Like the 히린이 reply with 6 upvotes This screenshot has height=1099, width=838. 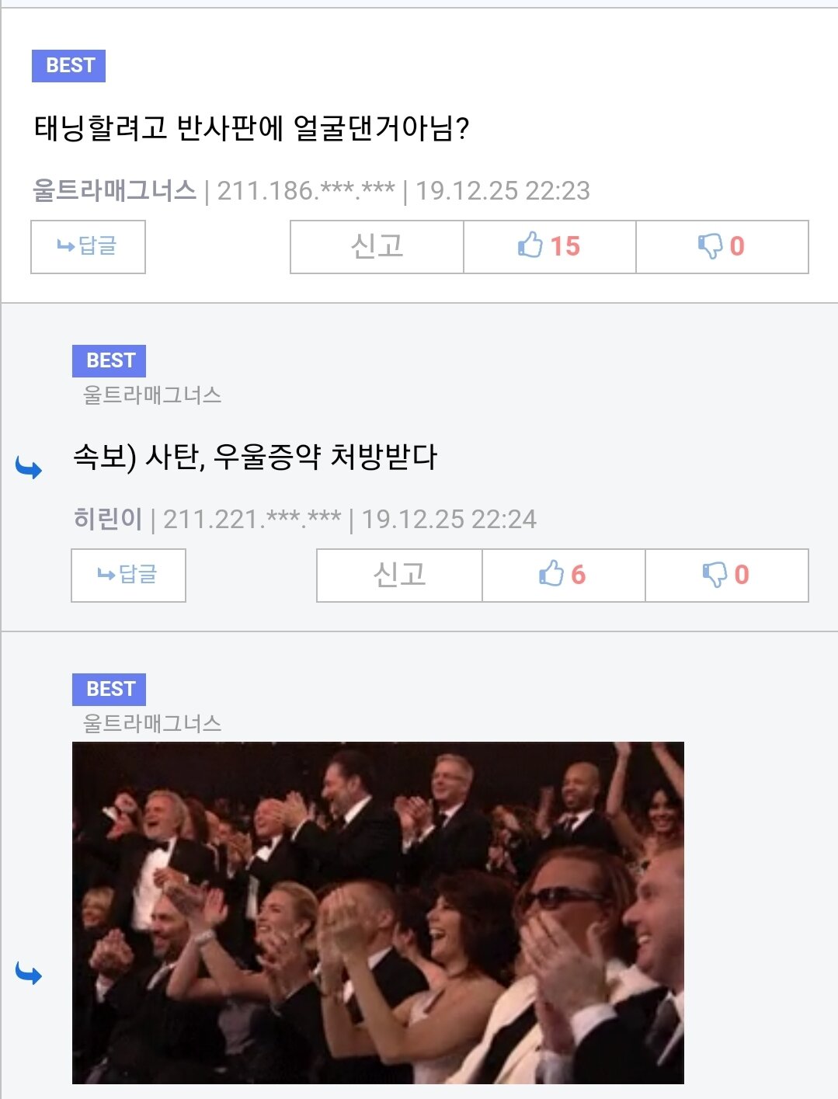(563, 575)
